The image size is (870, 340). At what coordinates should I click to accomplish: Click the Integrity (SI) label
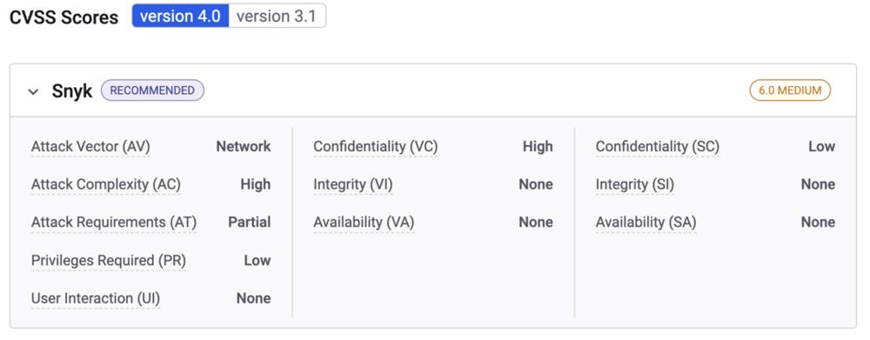pos(635,184)
